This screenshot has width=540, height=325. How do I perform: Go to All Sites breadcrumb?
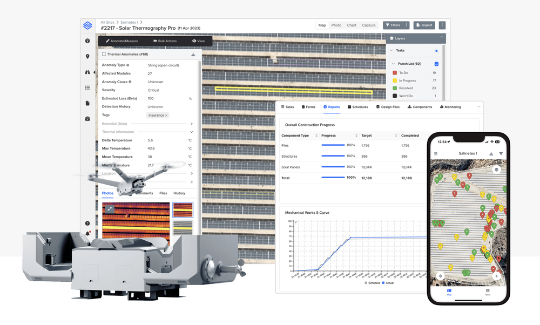pos(107,22)
